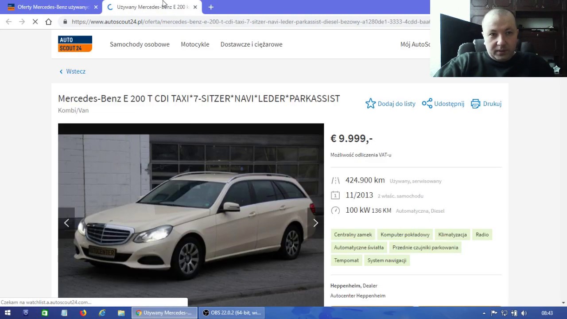This screenshot has width=567, height=319.
Task: Open the Motocykle menu
Action: (x=195, y=44)
